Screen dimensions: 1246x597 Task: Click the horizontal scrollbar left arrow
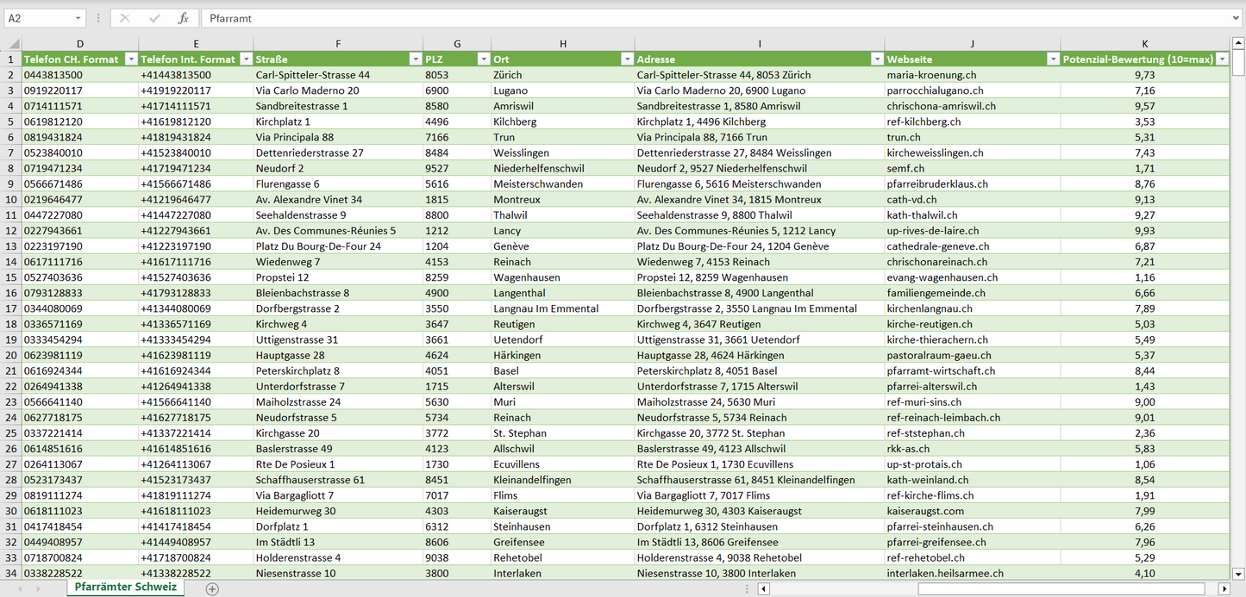click(763, 588)
